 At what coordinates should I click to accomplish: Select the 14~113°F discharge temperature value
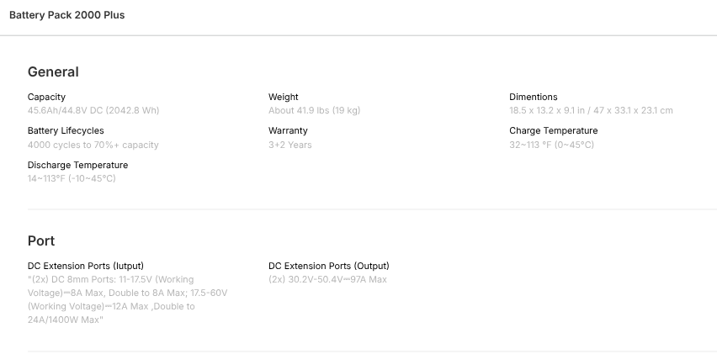pyautogui.click(x=72, y=178)
